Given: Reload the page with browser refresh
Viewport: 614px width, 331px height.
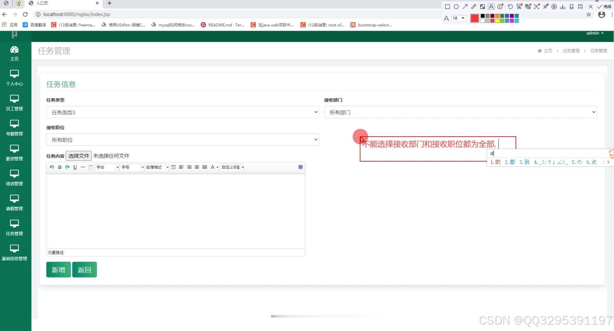Looking at the screenshot, I should [25, 14].
